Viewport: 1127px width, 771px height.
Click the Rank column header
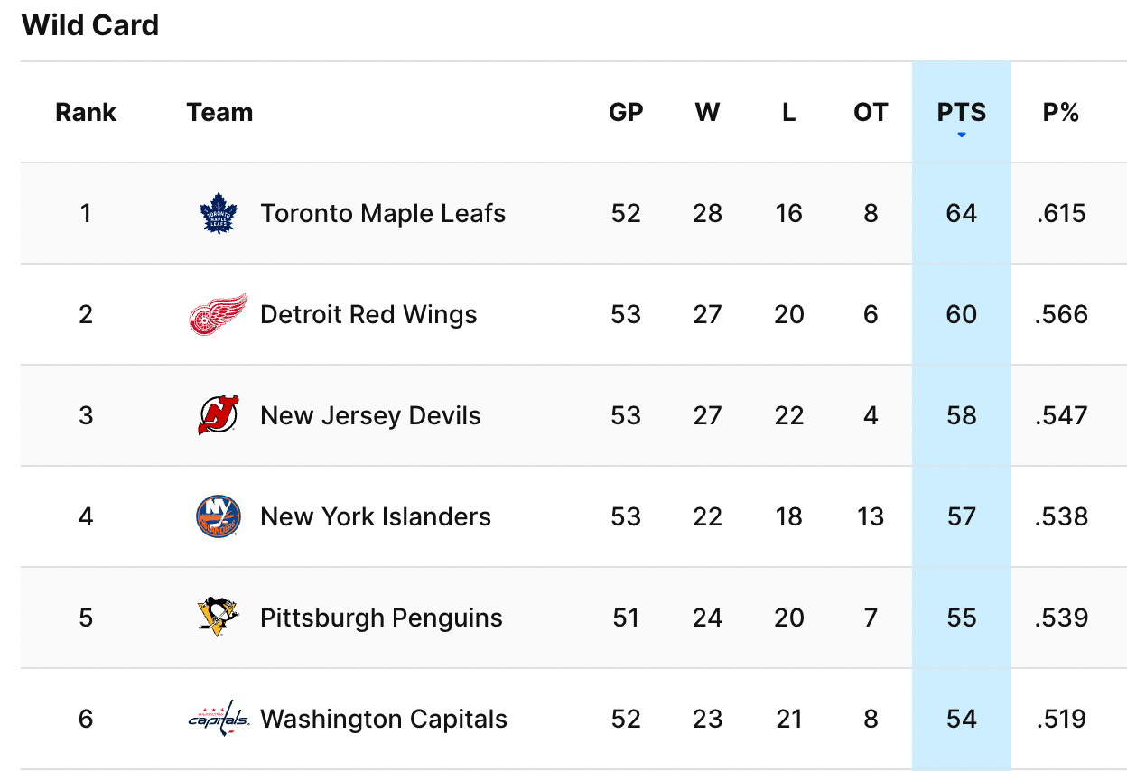click(86, 113)
